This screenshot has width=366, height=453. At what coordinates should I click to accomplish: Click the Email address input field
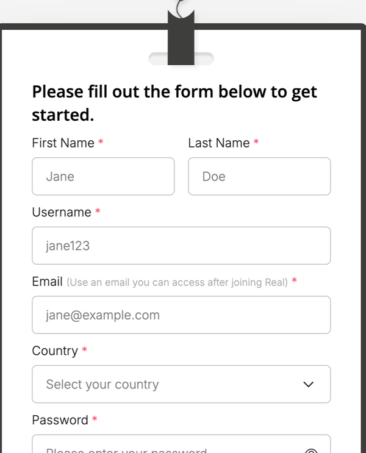pos(181,315)
